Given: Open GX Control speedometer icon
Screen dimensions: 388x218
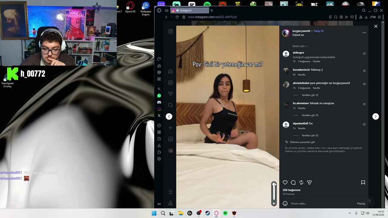Looking at the screenshot, I should coord(159,59).
